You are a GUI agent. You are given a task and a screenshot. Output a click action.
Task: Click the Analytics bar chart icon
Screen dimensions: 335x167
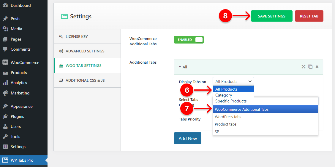click(5, 83)
